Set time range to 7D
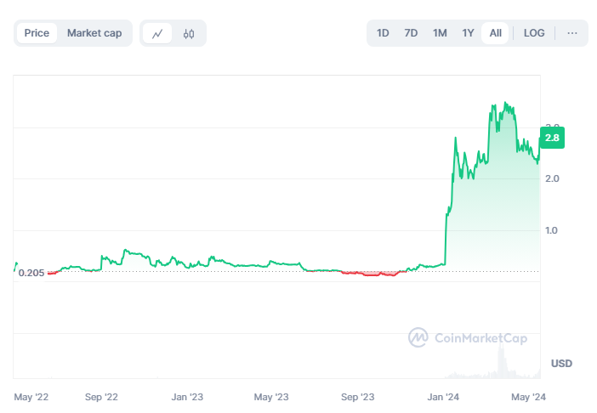597x413 pixels. [411, 33]
